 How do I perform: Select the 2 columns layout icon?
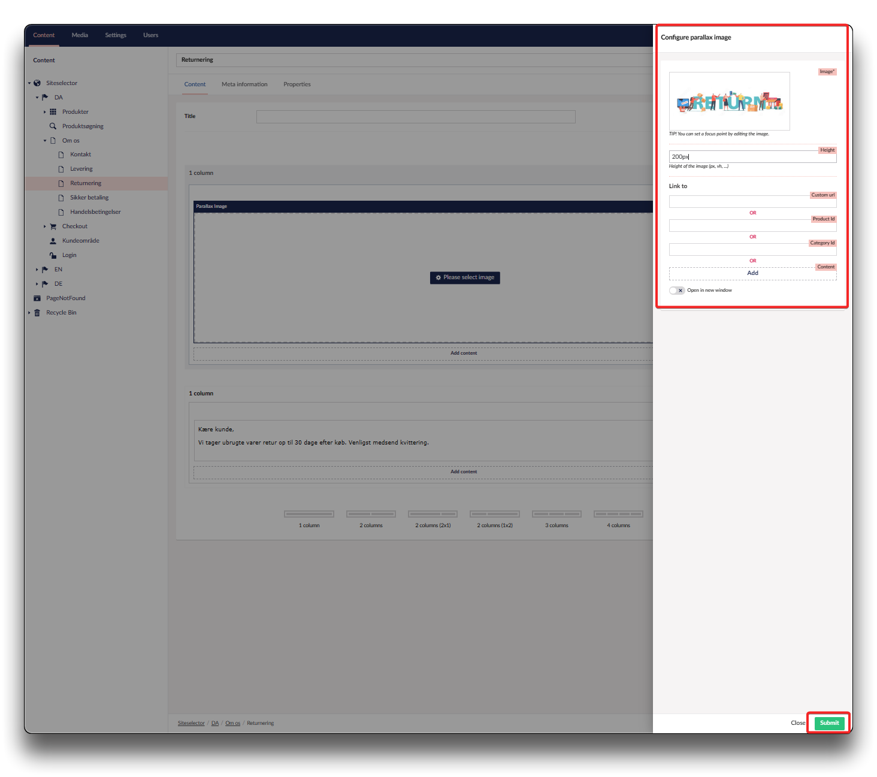point(371,514)
